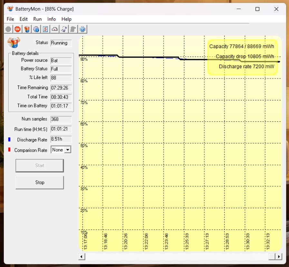Viewport: 289px width, 267px height.
Task: Click the red Comparison Rate color marker
Action: (x=9, y=150)
